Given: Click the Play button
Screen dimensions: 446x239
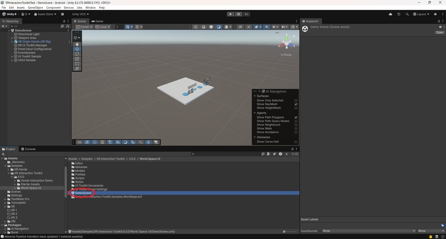Looking at the screenshot, I should pos(230,14).
